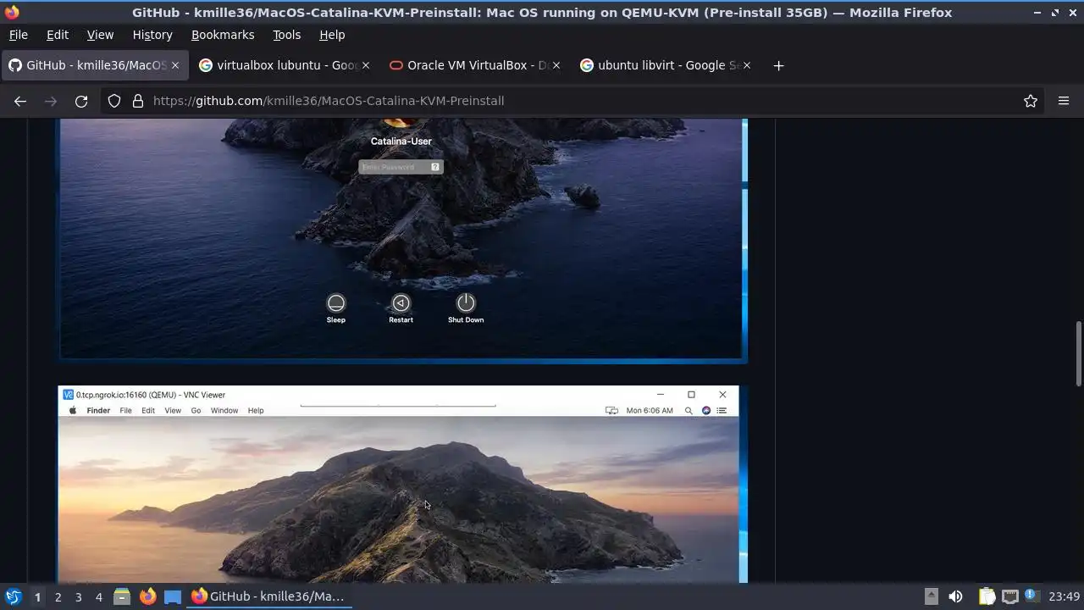Switch to workspace 2
1084x610 pixels.
tap(58, 597)
